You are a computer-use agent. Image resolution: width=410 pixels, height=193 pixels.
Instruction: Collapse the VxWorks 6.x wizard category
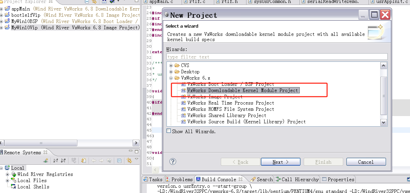pyautogui.click(x=171, y=78)
